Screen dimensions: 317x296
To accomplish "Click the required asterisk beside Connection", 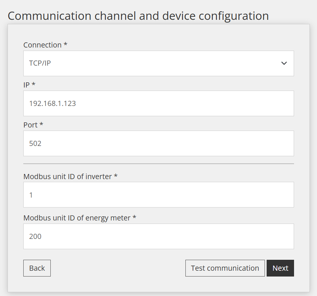I will [x=65, y=44].
